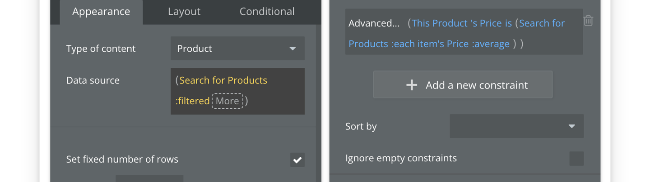Click the dashed More box in Data source
The height and width of the screenshot is (182, 650).
(227, 101)
